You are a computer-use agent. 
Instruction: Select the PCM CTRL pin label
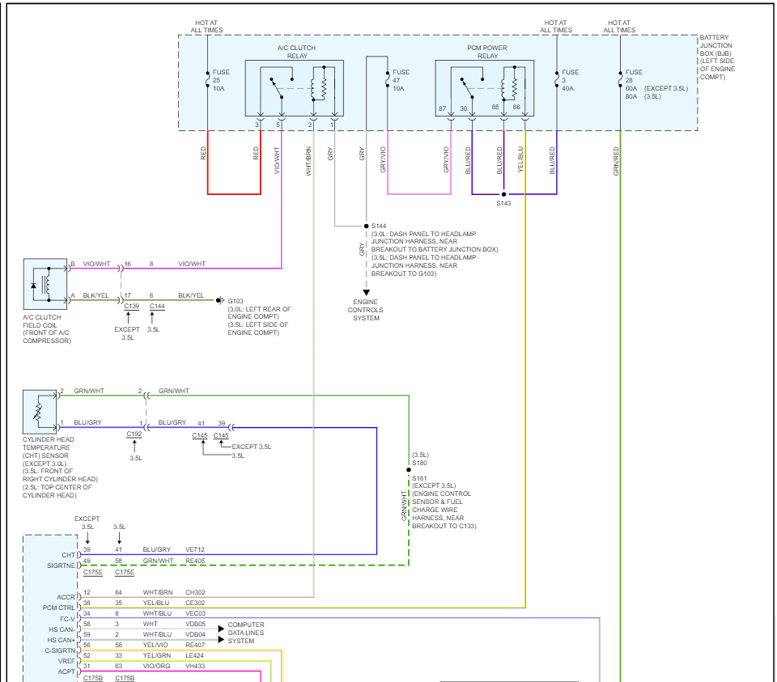[59, 607]
